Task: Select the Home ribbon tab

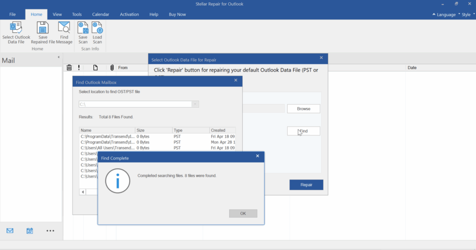Action: (36, 14)
